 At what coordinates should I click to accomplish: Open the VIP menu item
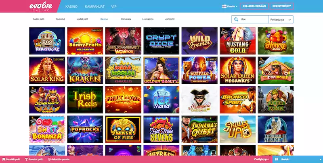coord(114,6)
